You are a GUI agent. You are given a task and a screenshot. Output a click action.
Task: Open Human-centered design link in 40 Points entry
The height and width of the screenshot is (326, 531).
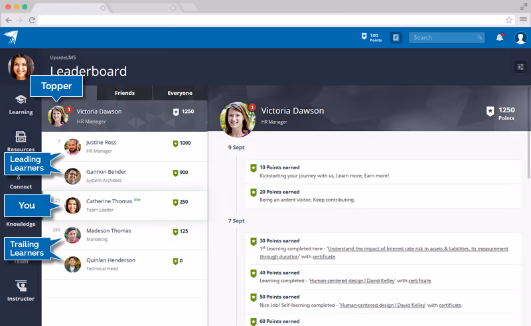coord(352,281)
